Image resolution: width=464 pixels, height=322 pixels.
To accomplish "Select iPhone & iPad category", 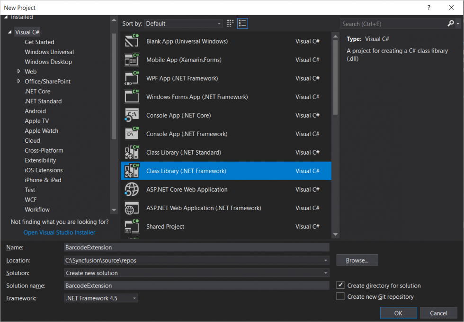I will tap(43, 180).
